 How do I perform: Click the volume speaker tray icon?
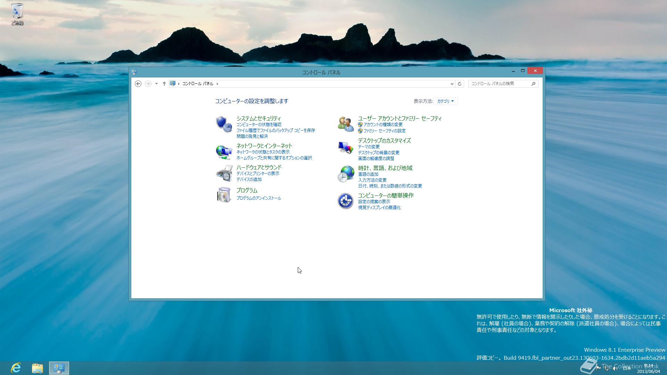615,368
